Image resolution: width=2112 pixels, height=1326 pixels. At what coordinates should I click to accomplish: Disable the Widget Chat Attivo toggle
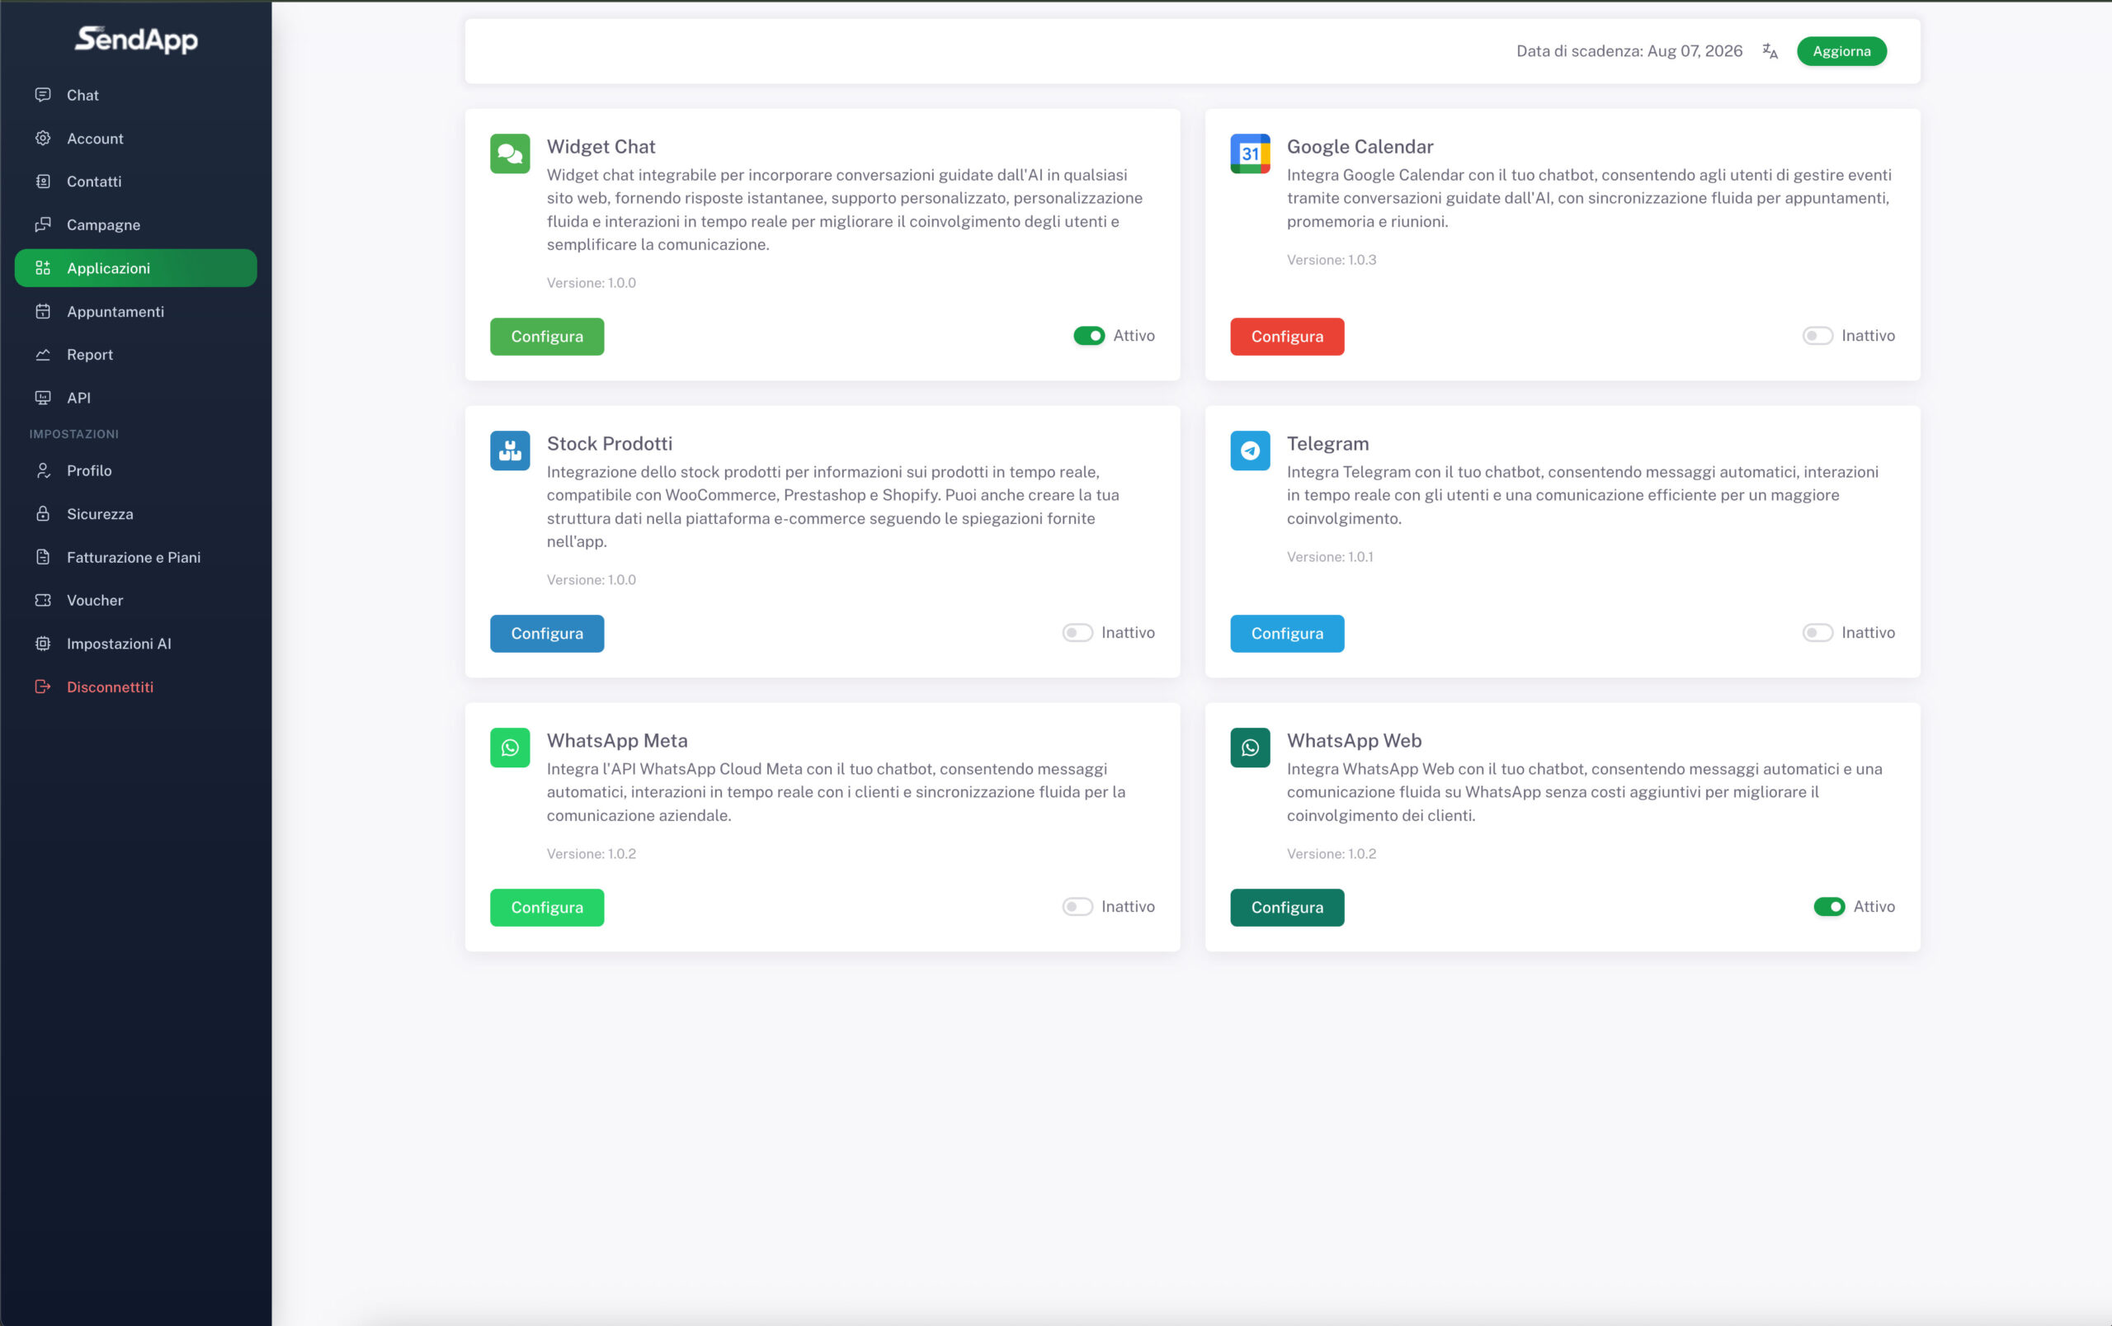1089,336
